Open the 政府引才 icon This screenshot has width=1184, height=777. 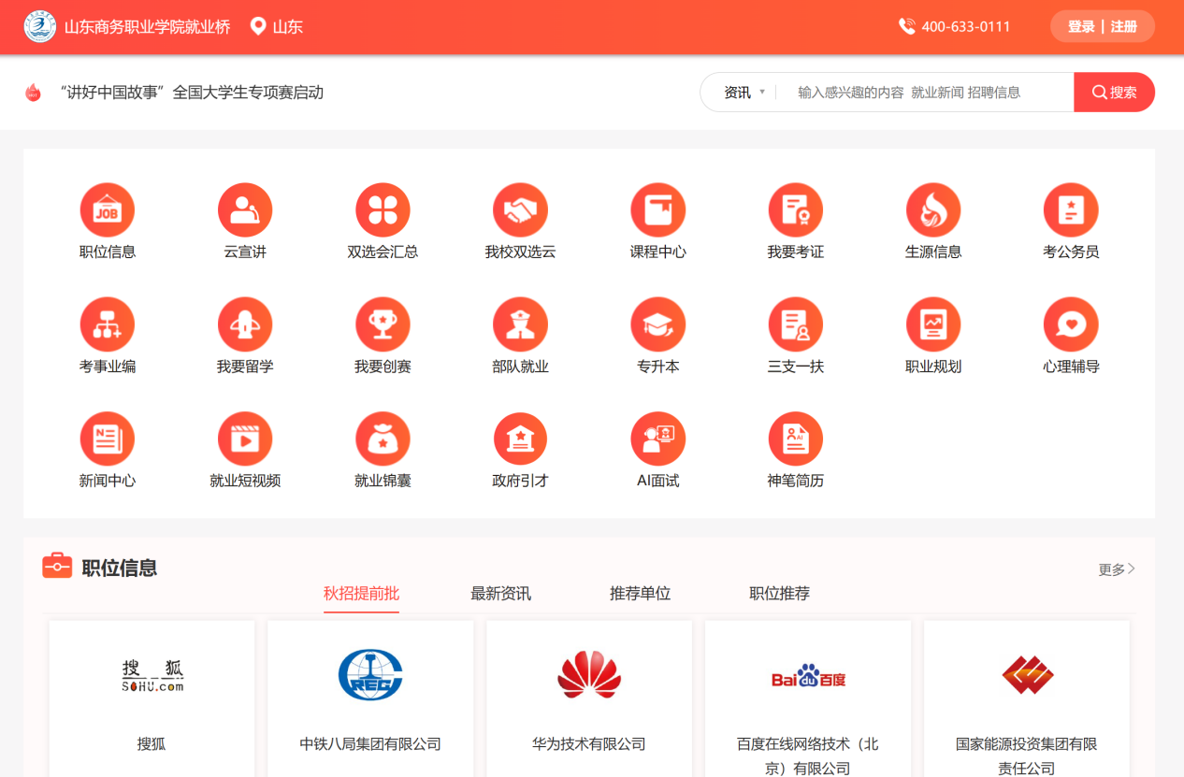520,439
